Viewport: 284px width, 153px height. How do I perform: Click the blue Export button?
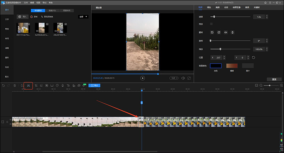tap(94, 86)
